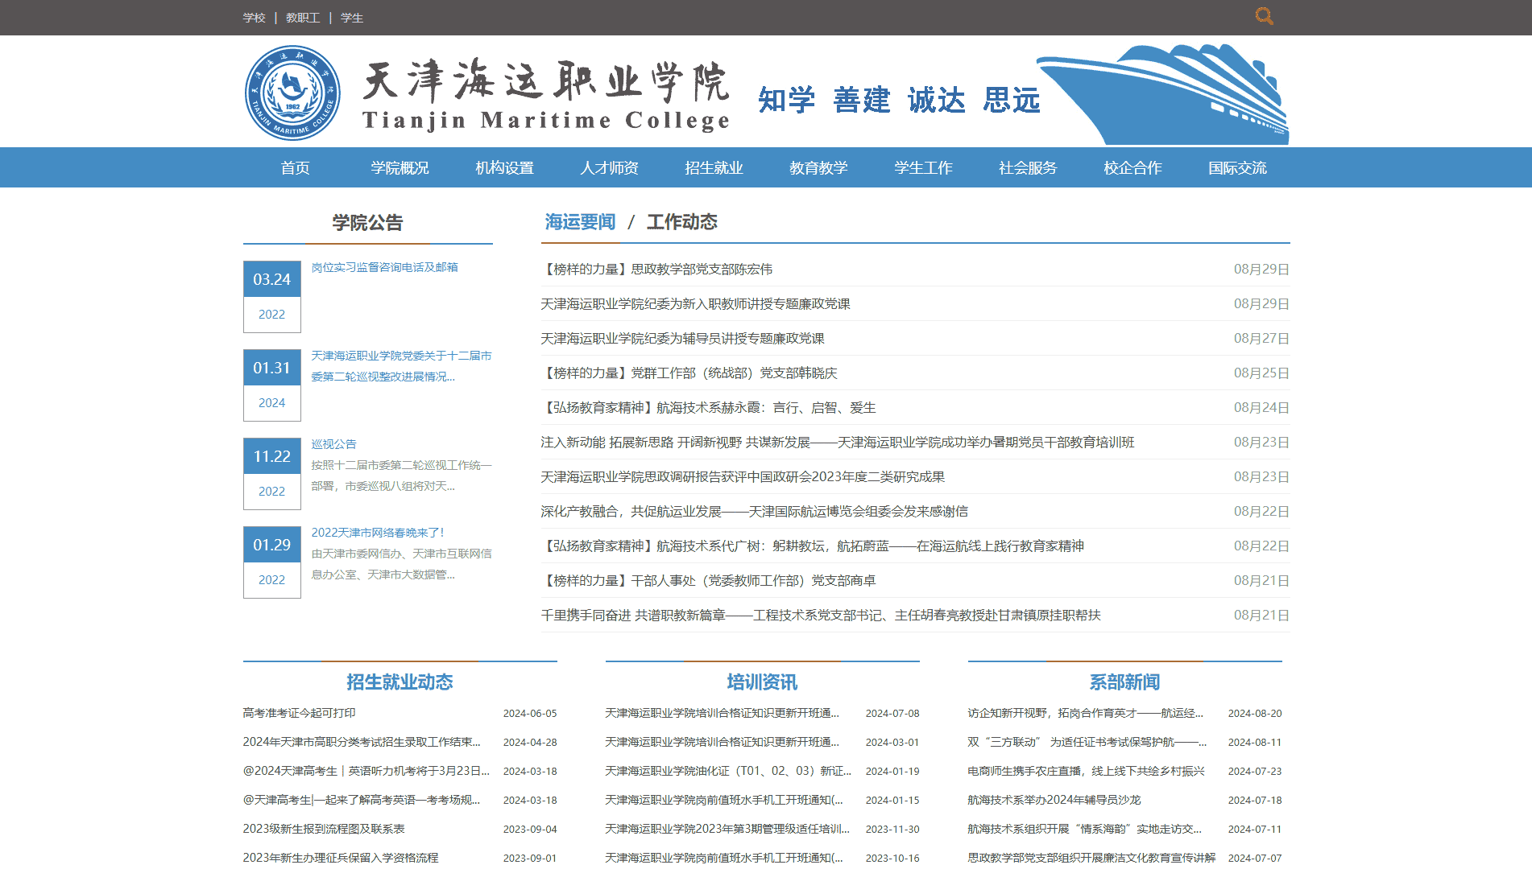1532x869 pixels.
Task: Open the 机构设置 navigation menu
Action: [505, 167]
